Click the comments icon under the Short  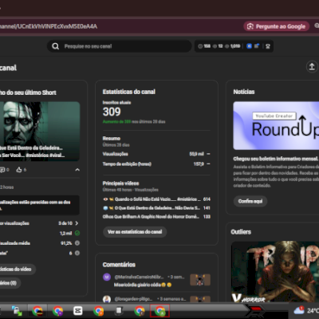pyautogui.click(x=2, y=170)
